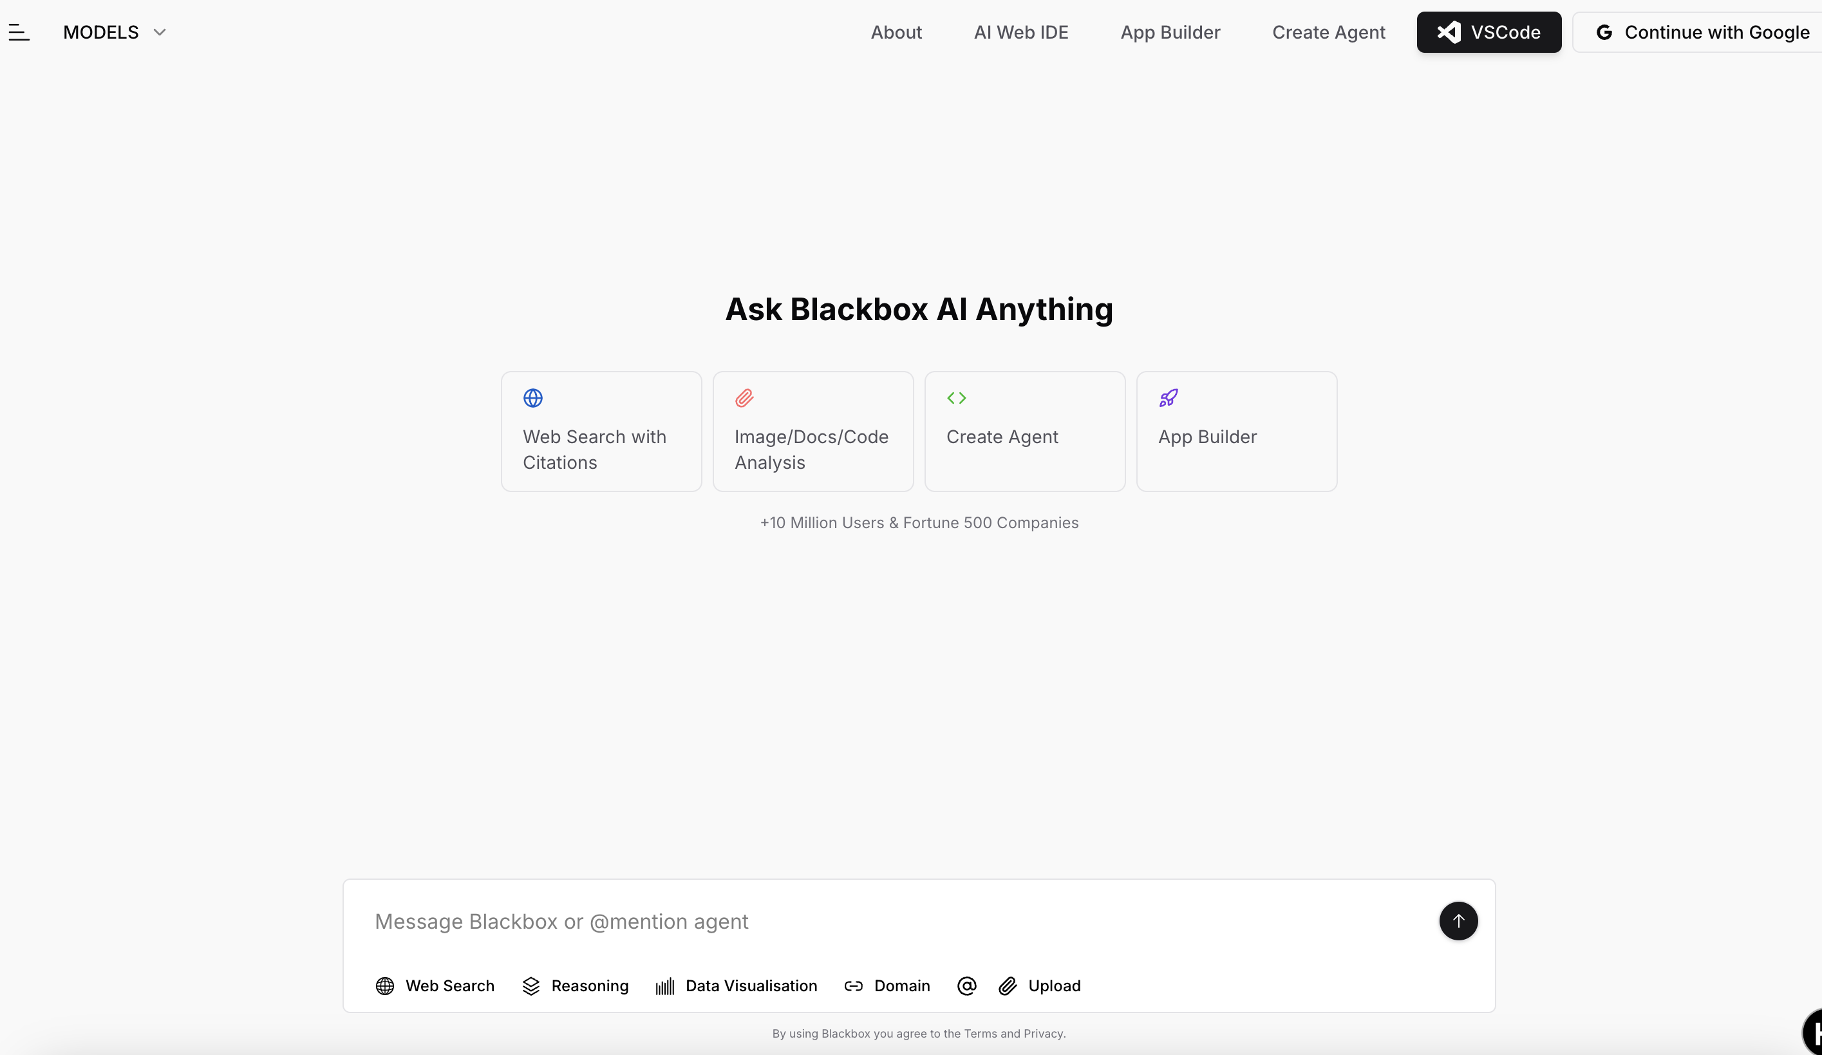The image size is (1822, 1055).
Task: Toggle Data Visualisation mode
Action: [736, 986]
